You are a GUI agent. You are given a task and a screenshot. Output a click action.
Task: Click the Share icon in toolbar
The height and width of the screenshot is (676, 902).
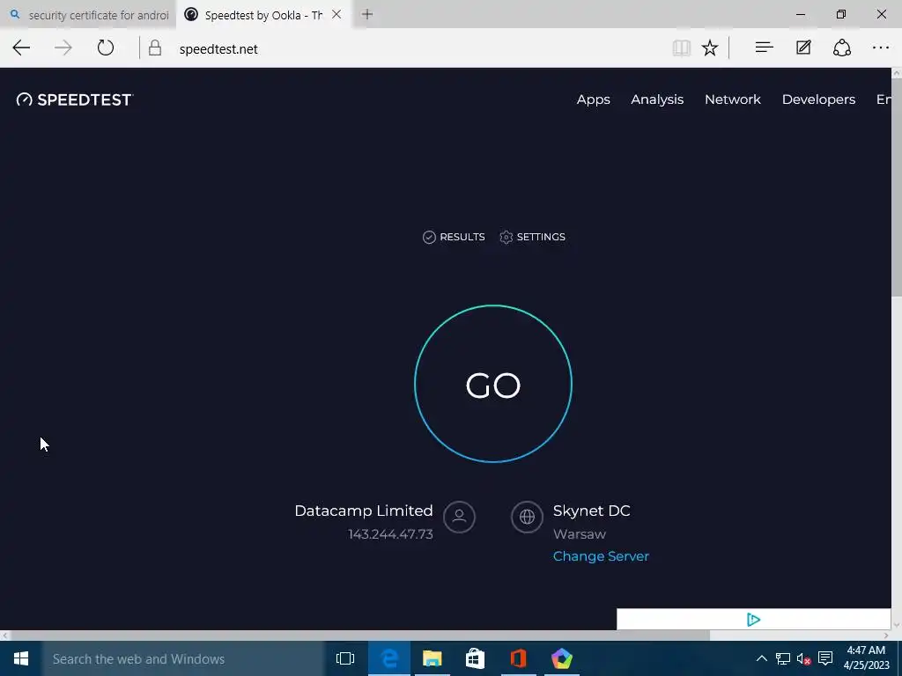click(842, 48)
